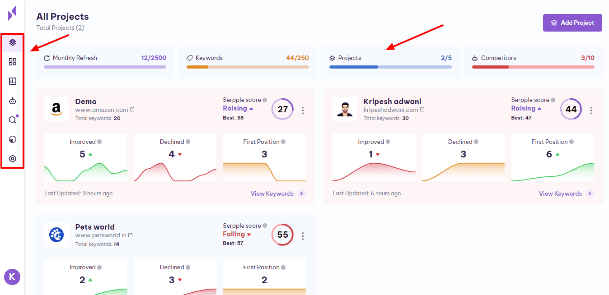
Task: Open the three-dot menu for Demo project
Action: click(x=303, y=110)
